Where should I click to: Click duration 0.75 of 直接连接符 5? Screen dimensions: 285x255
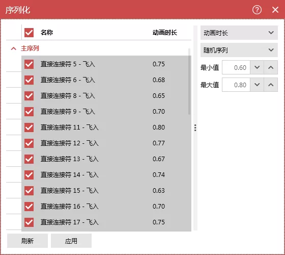tap(159, 64)
